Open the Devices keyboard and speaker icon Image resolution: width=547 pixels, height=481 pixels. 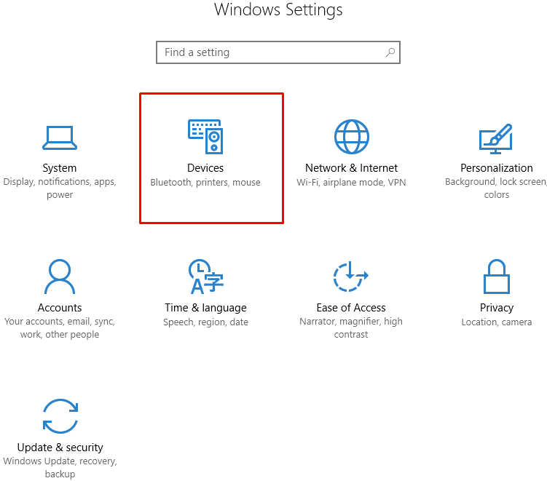coord(205,137)
